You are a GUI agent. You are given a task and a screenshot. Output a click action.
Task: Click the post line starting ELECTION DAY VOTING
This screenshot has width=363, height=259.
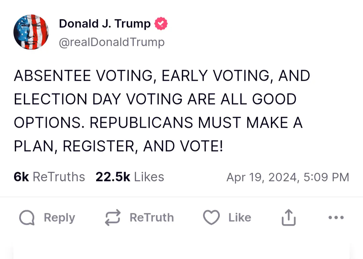(155, 100)
